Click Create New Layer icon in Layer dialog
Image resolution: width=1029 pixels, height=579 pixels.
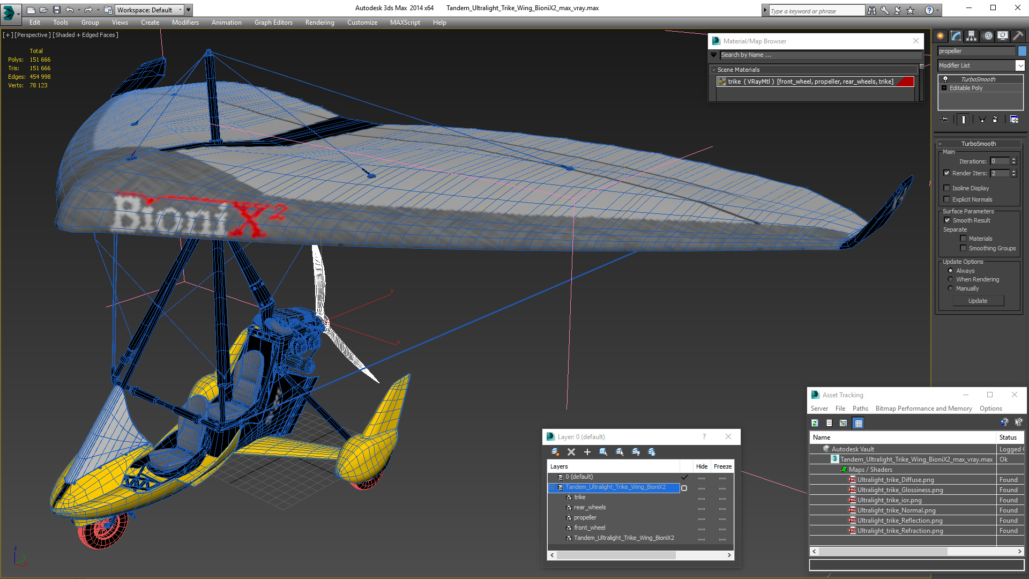pyautogui.click(x=555, y=452)
